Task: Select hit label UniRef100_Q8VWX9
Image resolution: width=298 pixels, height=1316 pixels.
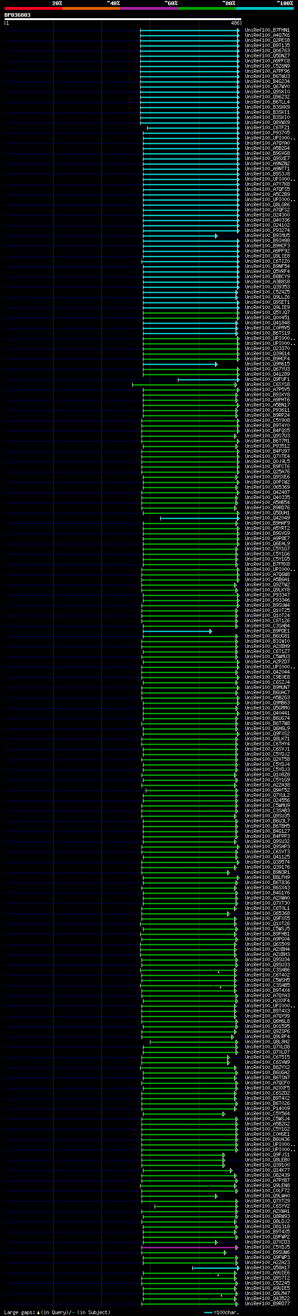Action: coord(267,123)
